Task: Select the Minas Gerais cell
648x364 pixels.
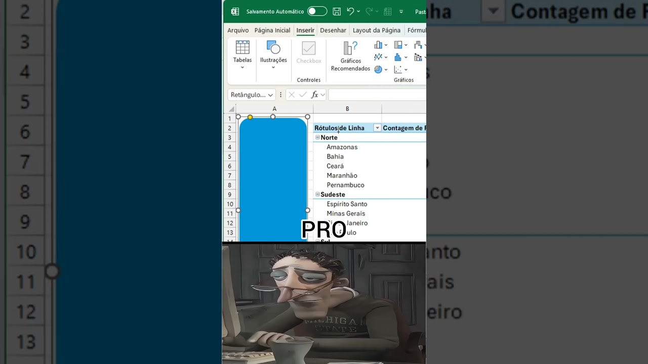Action: click(x=347, y=213)
